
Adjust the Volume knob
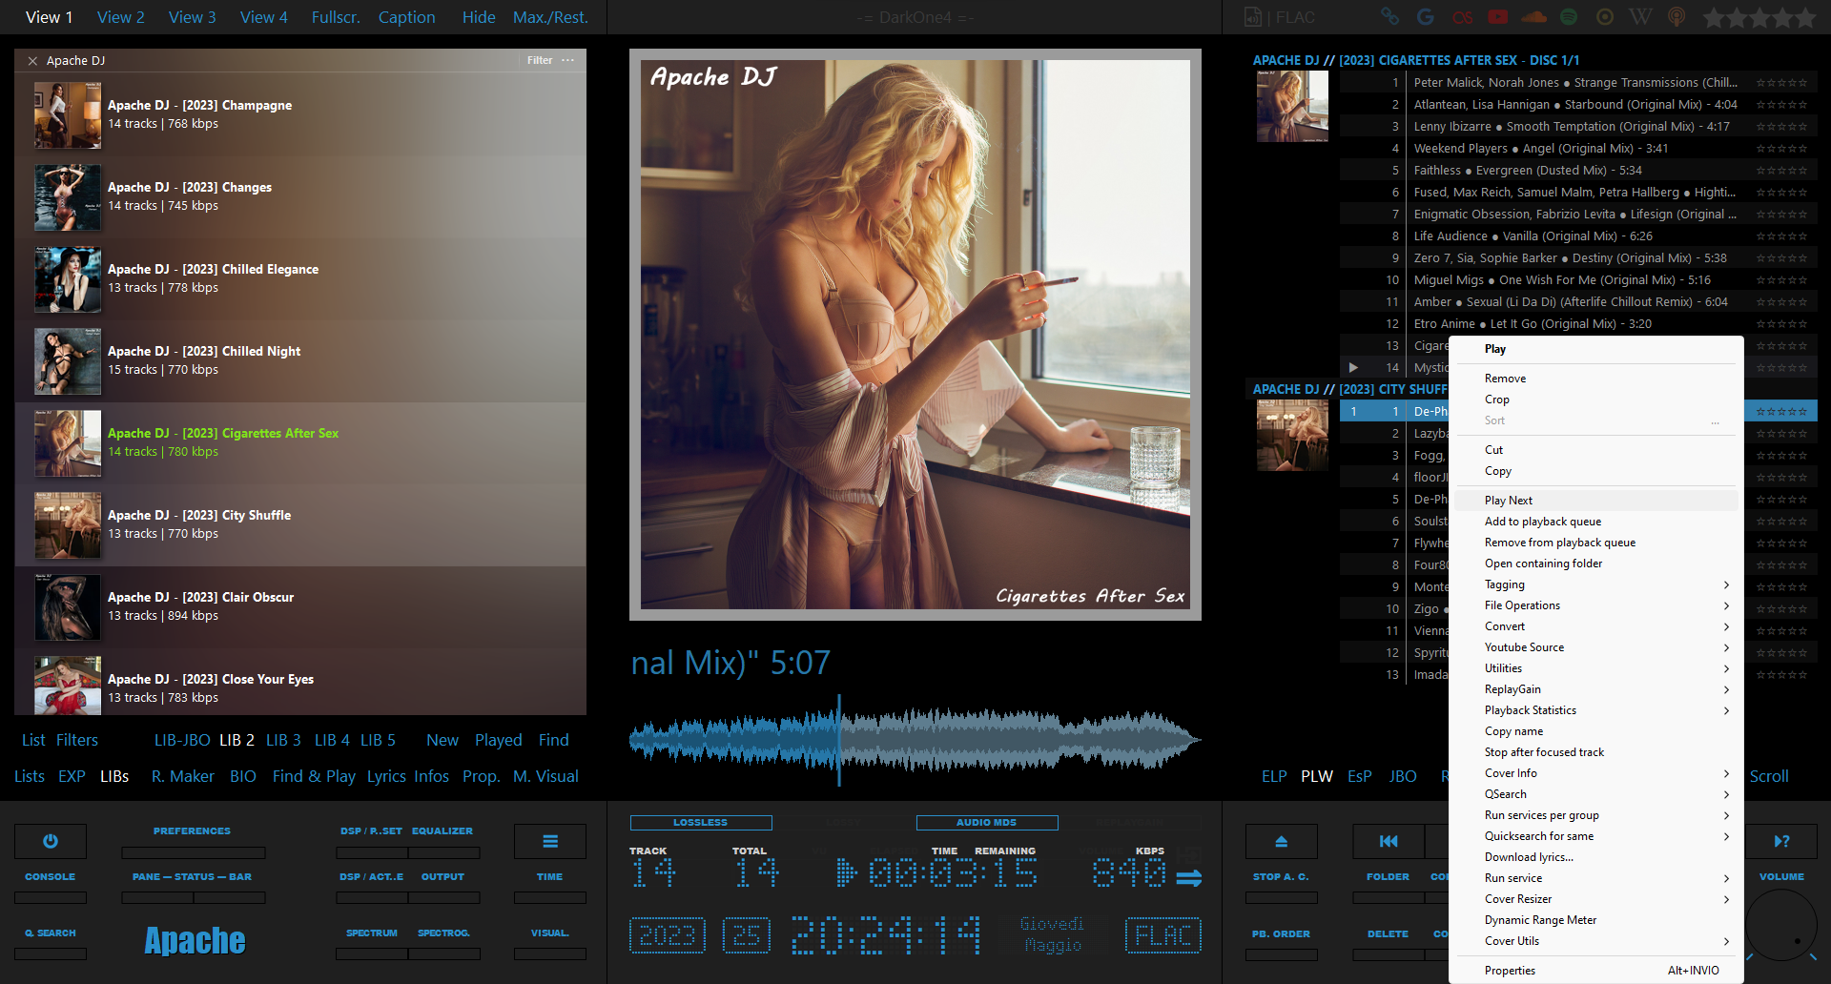[1781, 925]
